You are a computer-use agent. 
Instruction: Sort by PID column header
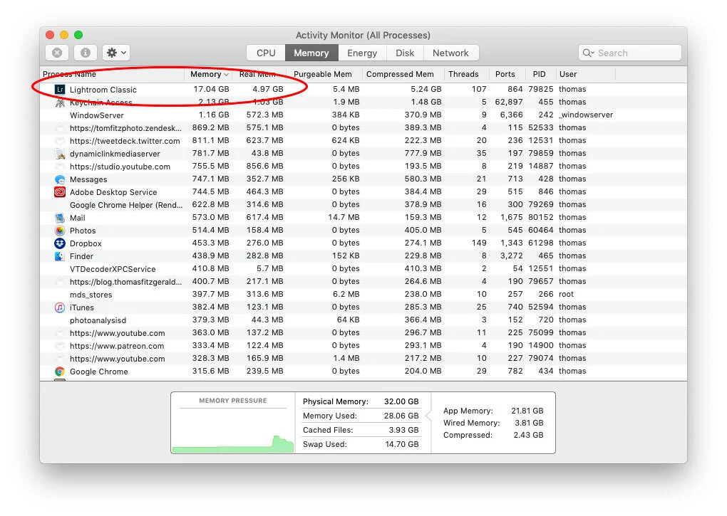click(x=540, y=74)
